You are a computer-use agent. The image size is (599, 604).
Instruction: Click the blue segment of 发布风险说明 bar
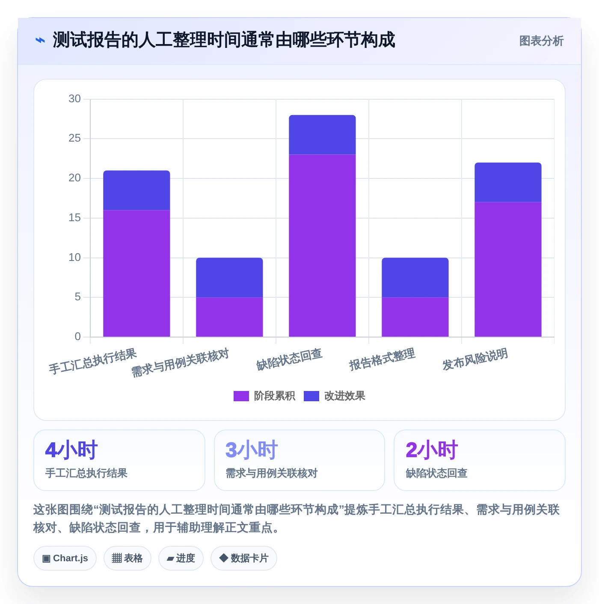tap(508, 182)
